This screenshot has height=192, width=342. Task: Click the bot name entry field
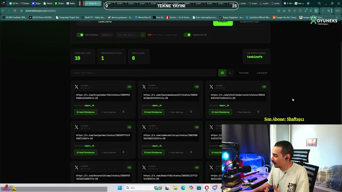click(127, 35)
